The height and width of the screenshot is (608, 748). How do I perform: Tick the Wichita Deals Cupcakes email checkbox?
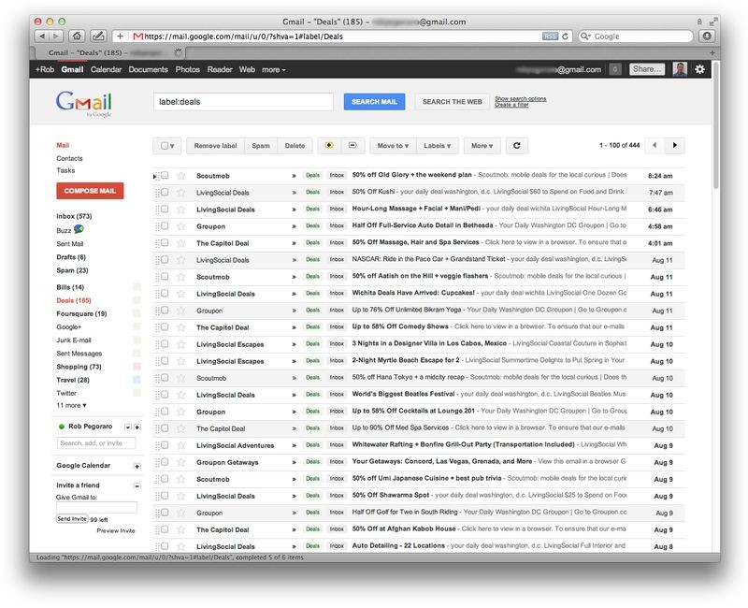coord(165,293)
